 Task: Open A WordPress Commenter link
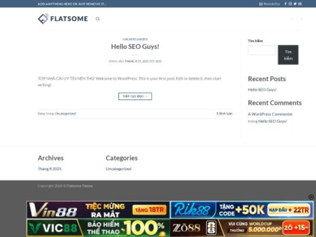[270, 114]
